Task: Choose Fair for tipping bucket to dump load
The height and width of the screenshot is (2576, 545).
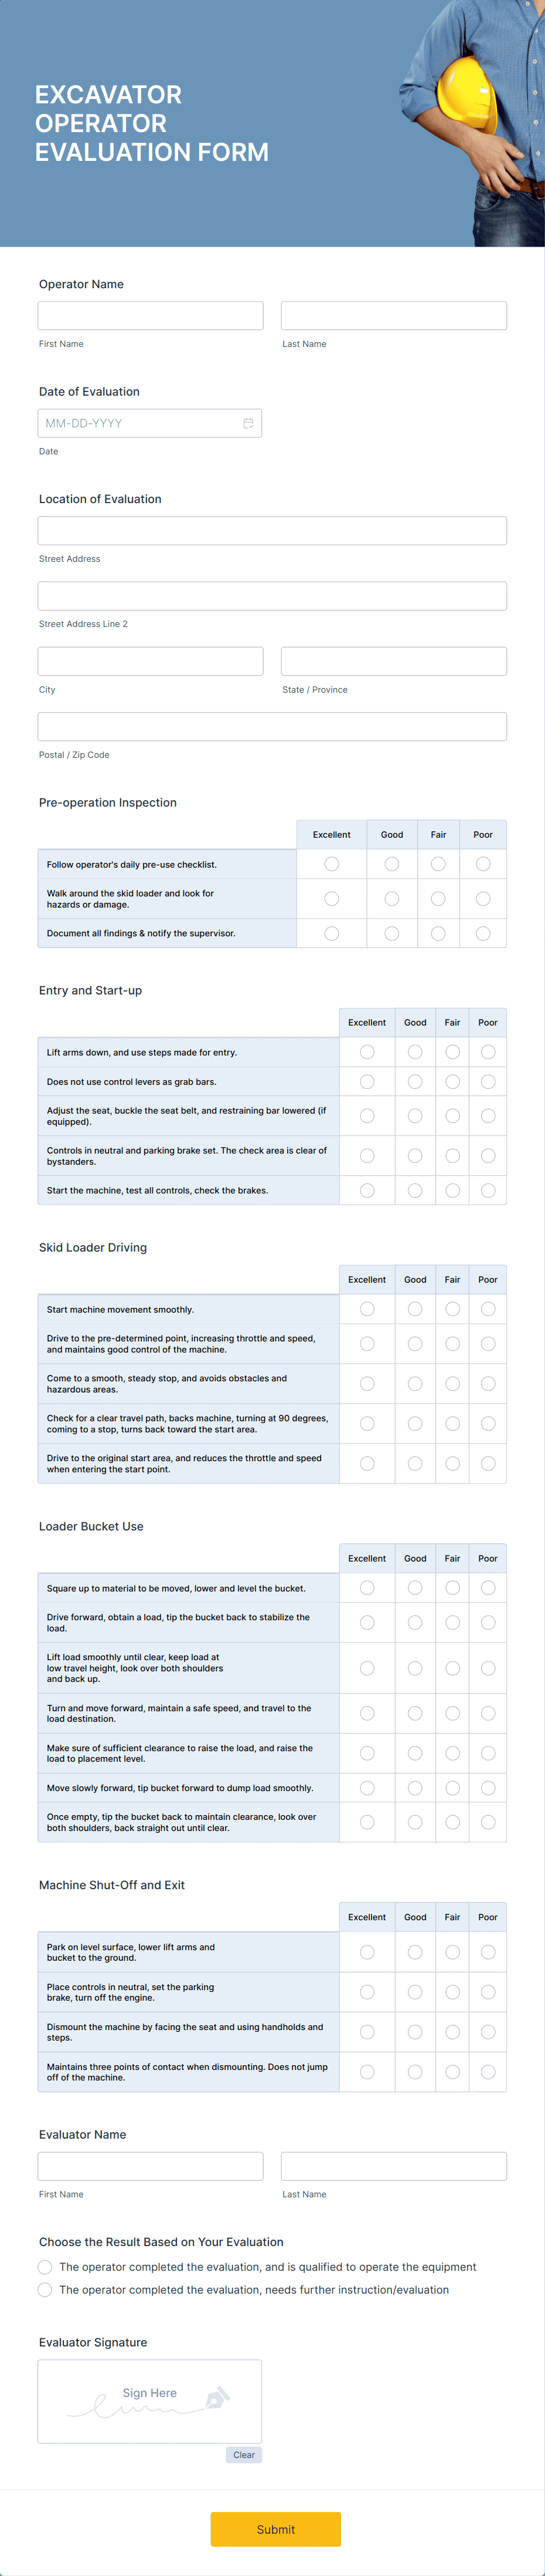Action: [x=452, y=1787]
